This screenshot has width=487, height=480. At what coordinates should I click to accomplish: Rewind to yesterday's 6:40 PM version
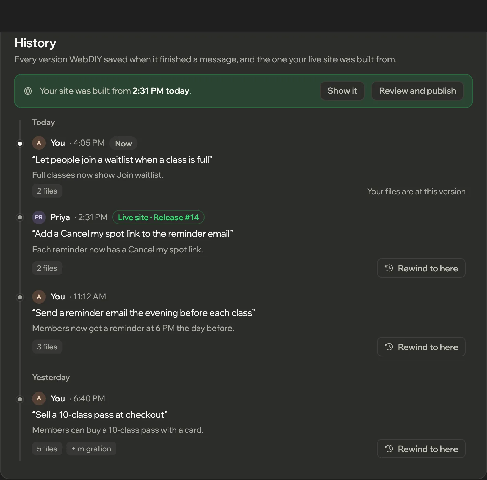[421, 449]
